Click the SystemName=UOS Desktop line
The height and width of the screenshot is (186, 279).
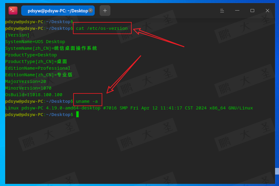click(35, 42)
